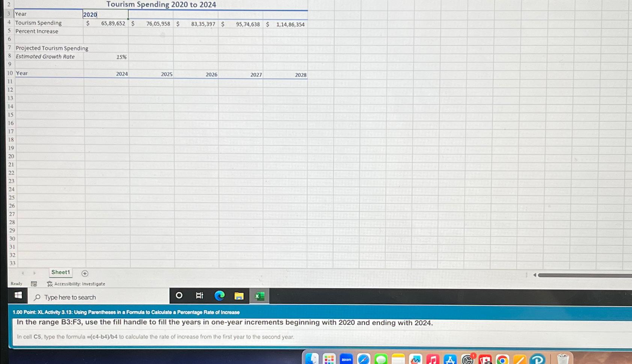
Task: Select row header 33
Action: (12, 263)
